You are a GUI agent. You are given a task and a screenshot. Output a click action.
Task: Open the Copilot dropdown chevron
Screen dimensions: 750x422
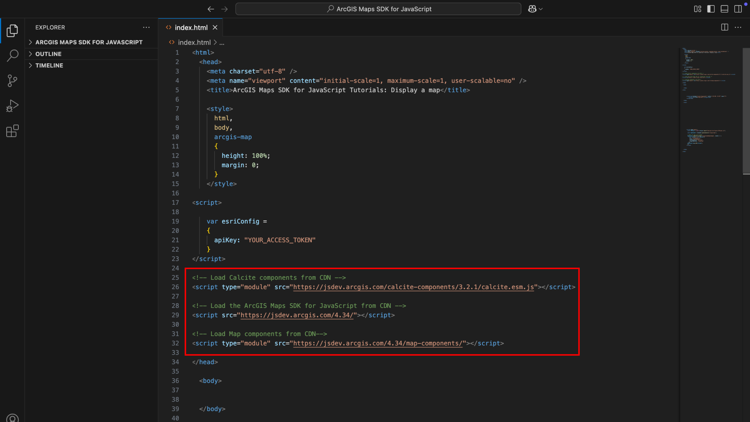(x=541, y=9)
